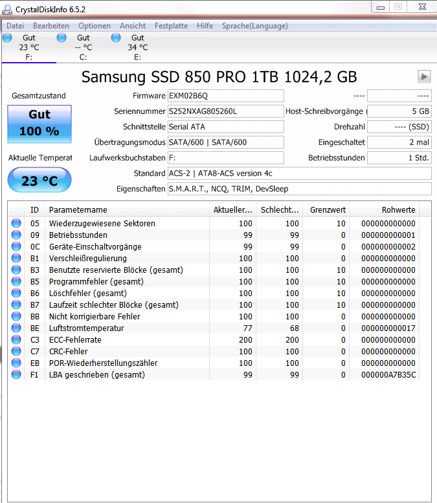The image size is (437, 503).
Task: Open the Bearbeiten menu
Action: (51, 26)
